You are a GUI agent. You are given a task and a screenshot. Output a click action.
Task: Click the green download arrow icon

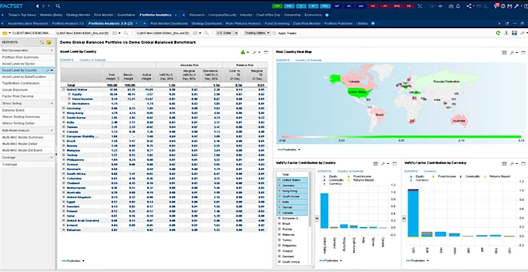point(506,33)
